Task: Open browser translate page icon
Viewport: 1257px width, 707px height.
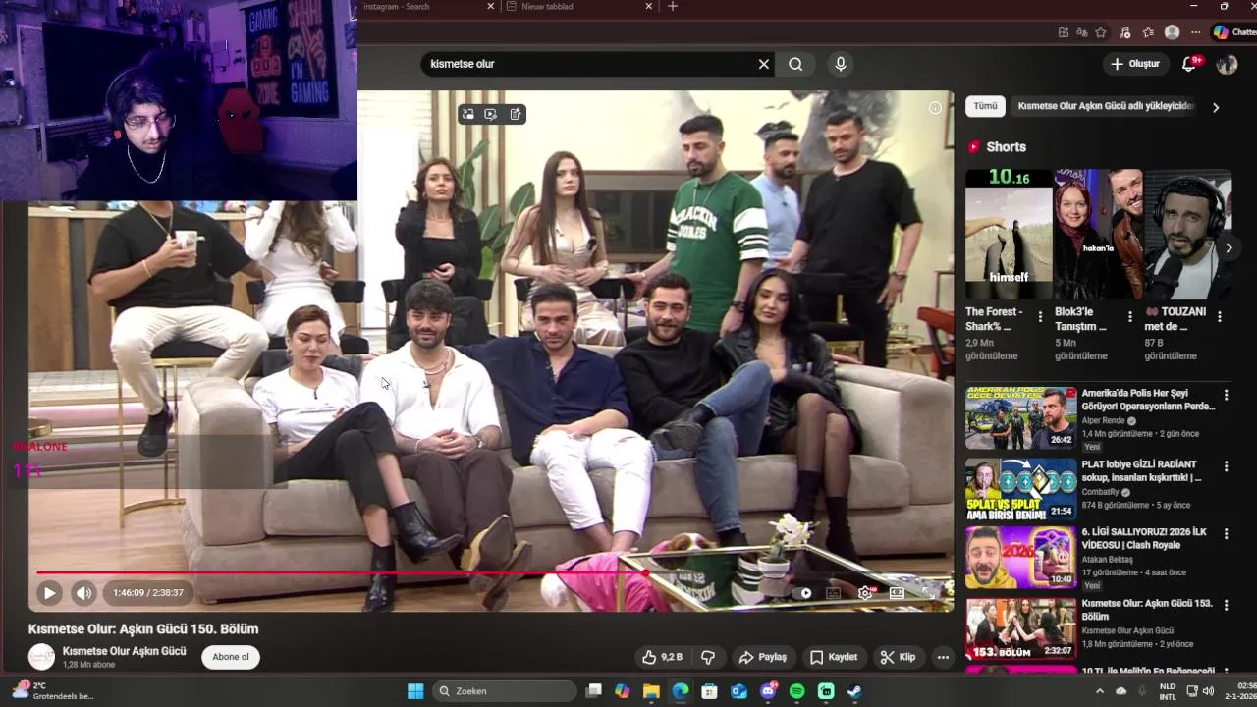Action: [x=1082, y=32]
